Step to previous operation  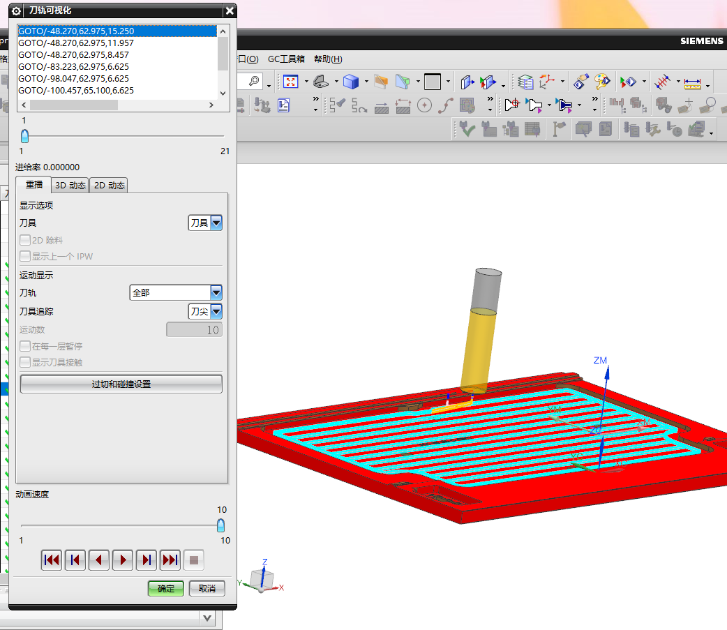pos(75,560)
